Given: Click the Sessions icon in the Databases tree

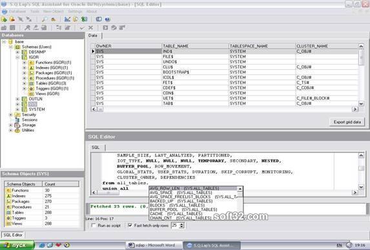Looking at the screenshot, I should (17, 120).
